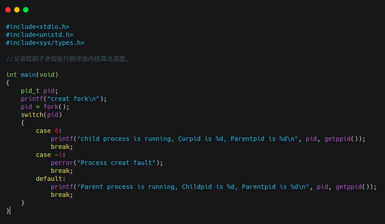This screenshot has height=224, width=385.
Task: Click the yellow minimize window dot
Action: 17,10
